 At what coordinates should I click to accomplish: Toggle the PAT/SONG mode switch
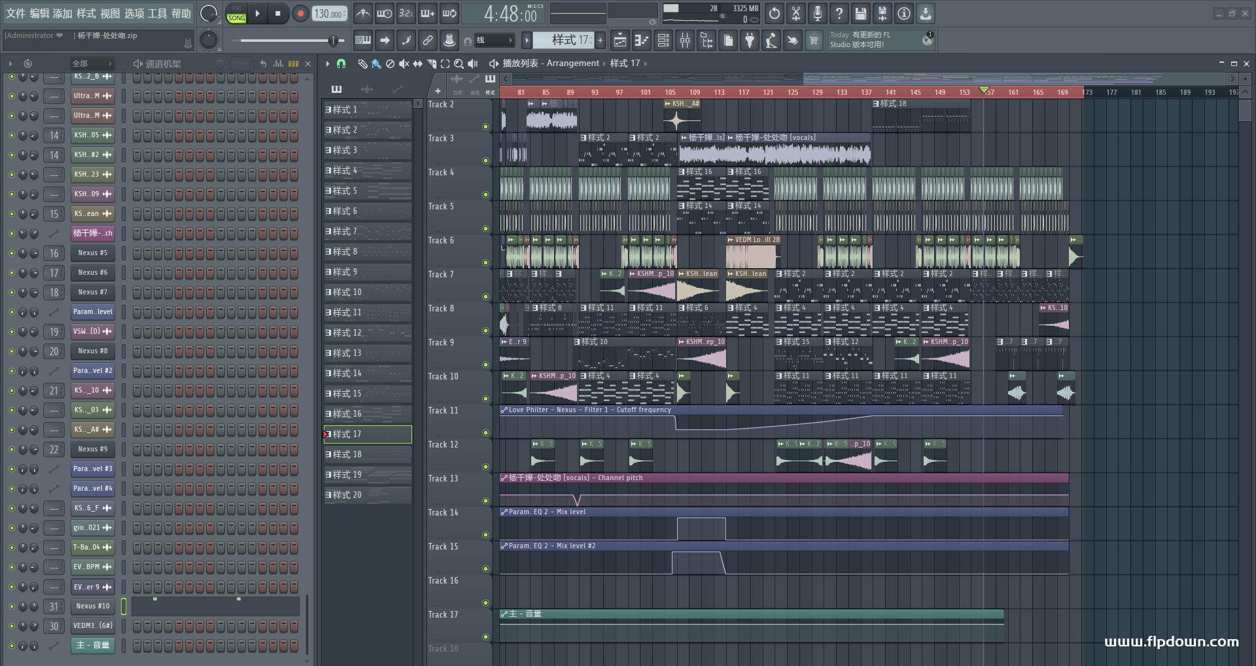tap(236, 14)
